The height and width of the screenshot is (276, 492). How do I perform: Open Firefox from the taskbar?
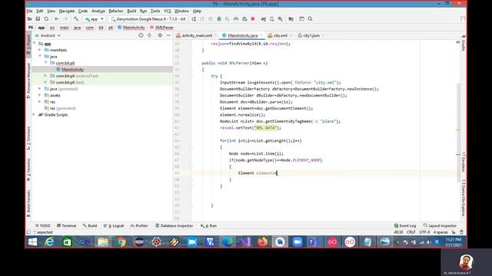[262, 242]
